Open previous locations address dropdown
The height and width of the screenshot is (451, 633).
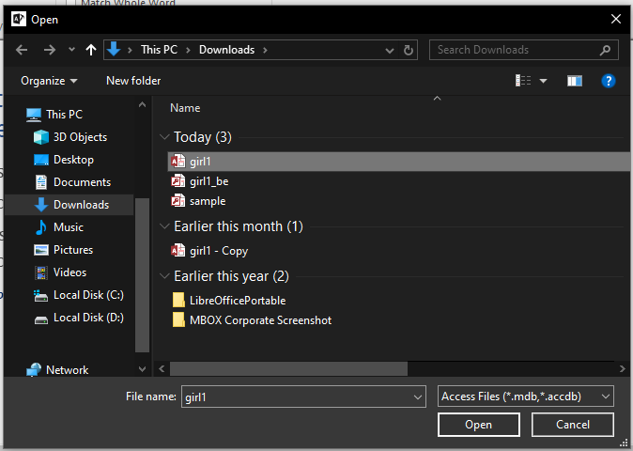pos(390,51)
